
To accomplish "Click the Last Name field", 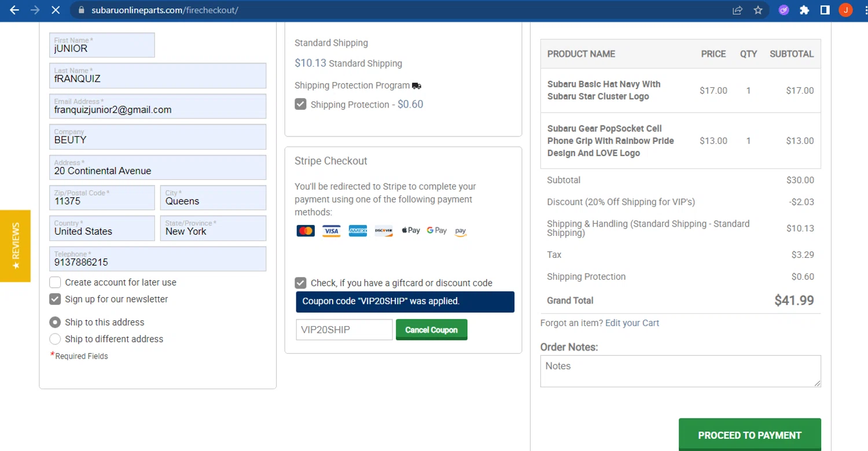I will click(x=157, y=76).
